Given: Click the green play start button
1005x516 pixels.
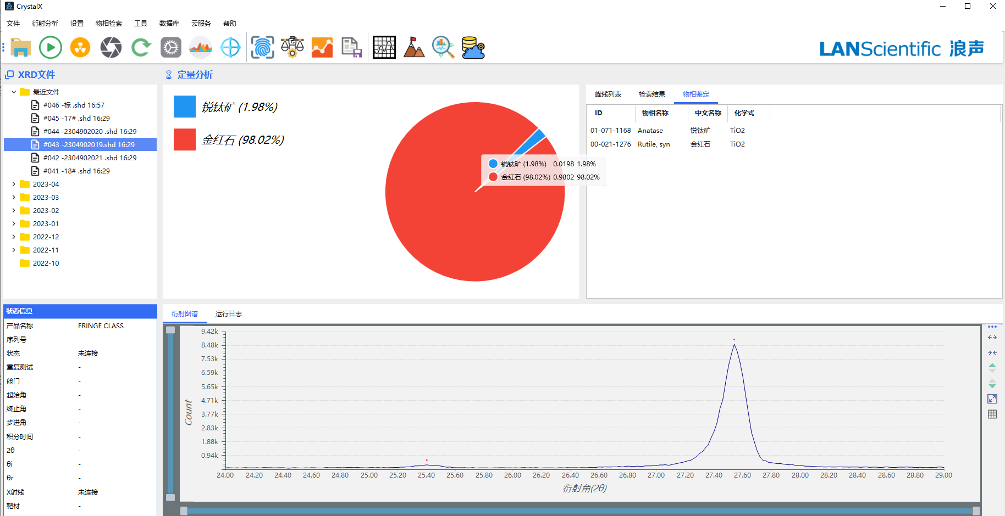Looking at the screenshot, I should (x=51, y=48).
